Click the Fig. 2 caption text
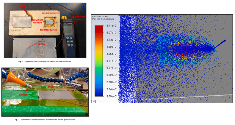 [x=44, y=61]
